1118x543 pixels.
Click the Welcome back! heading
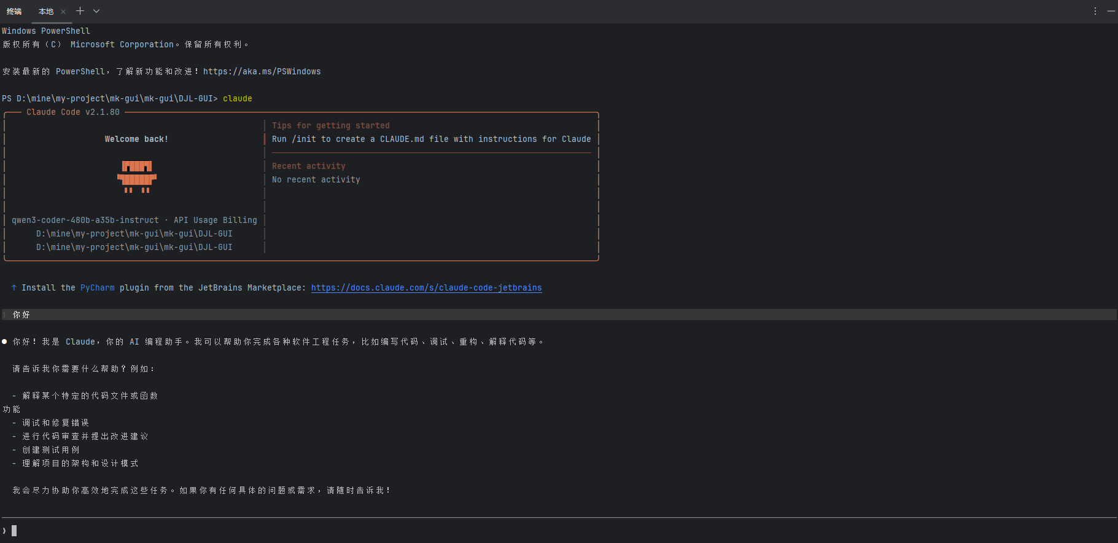136,139
